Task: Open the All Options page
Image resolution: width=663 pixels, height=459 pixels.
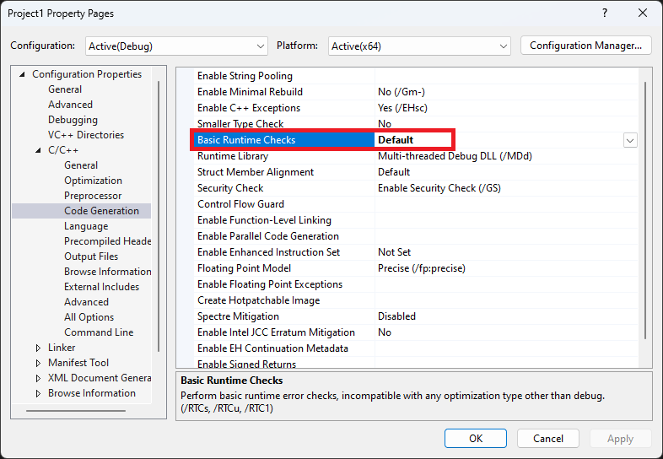Action: coord(89,317)
